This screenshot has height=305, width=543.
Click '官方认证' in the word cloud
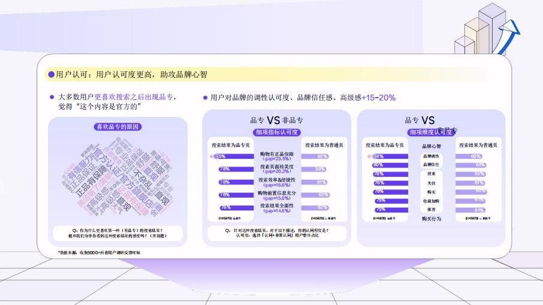pos(108,162)
